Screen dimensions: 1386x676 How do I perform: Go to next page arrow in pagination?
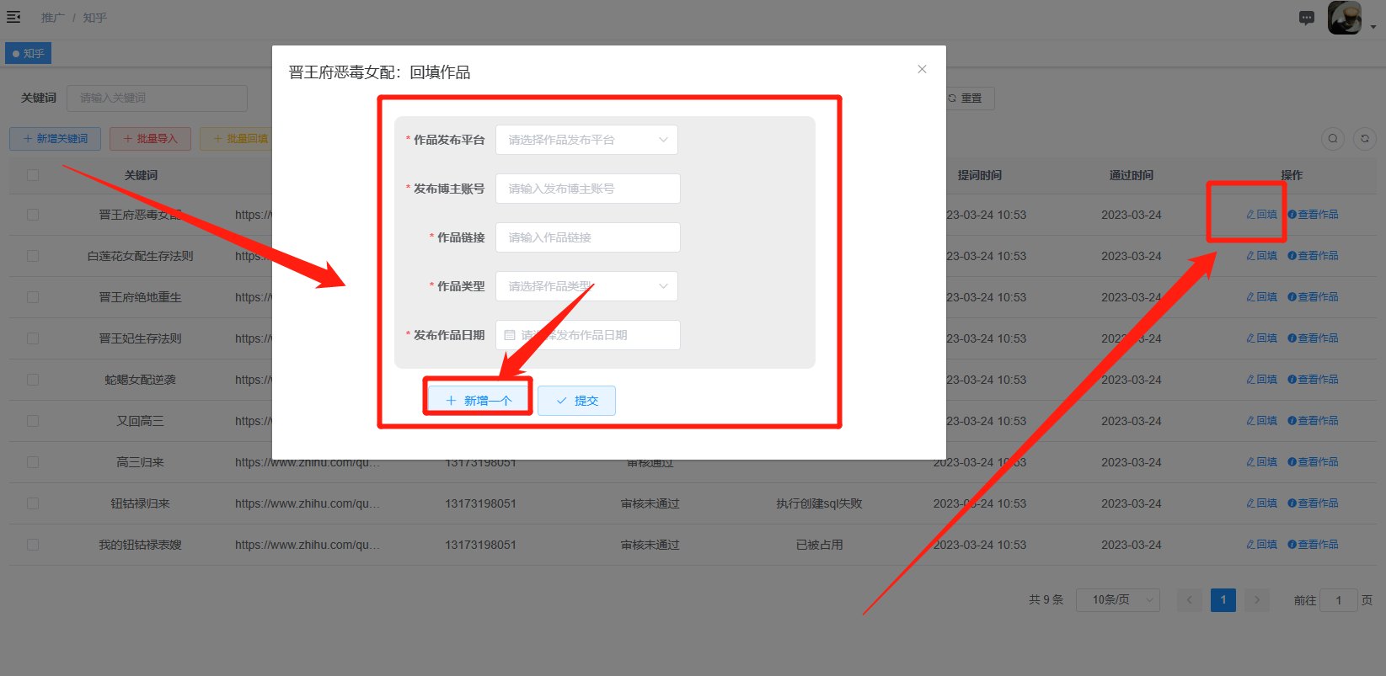(1256, 600)
